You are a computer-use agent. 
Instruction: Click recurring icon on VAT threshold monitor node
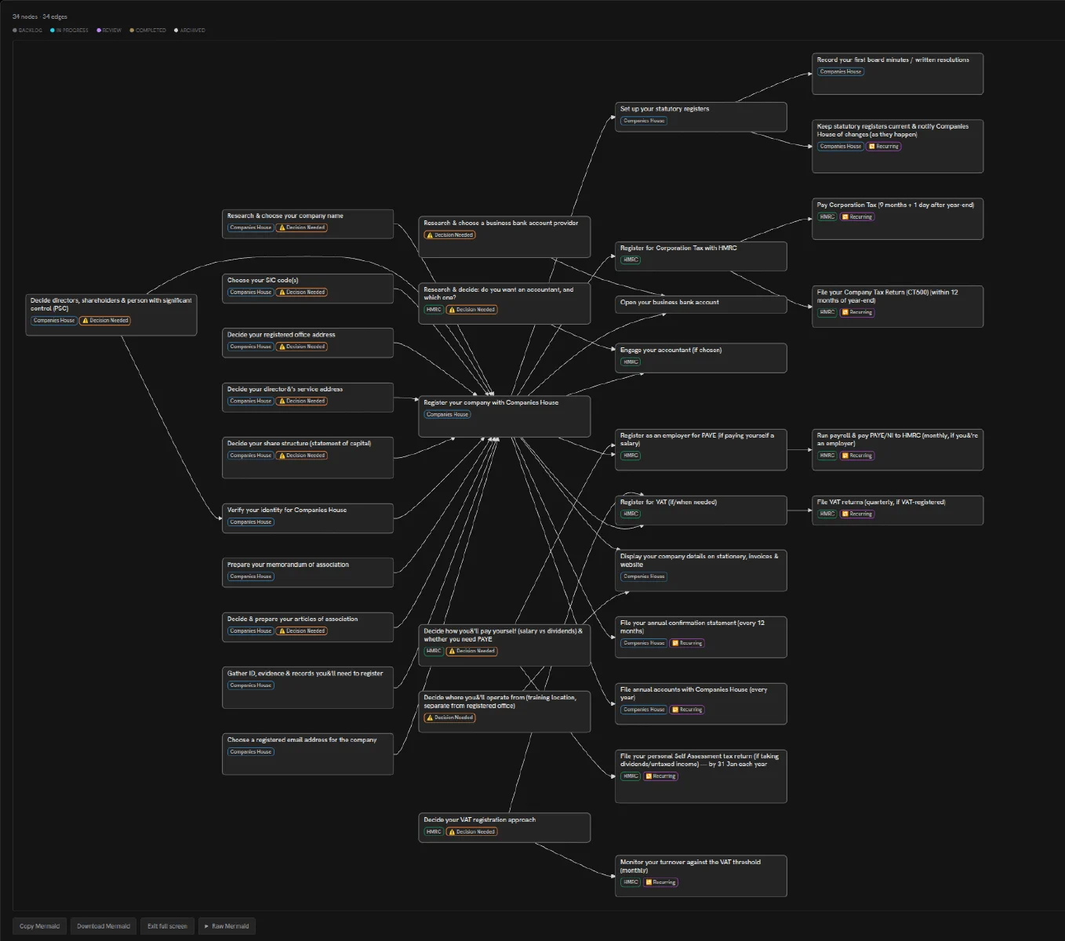click(649, 882)
